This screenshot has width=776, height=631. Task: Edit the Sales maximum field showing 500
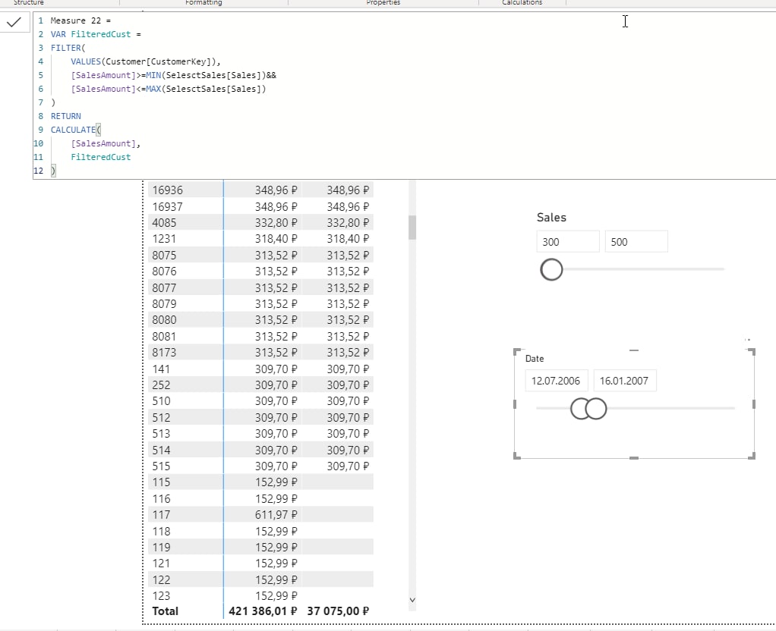coord(636,242)
